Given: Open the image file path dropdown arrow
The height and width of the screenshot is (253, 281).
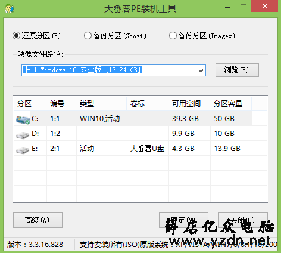Looking at the screenshot, I should pos(201,70).
